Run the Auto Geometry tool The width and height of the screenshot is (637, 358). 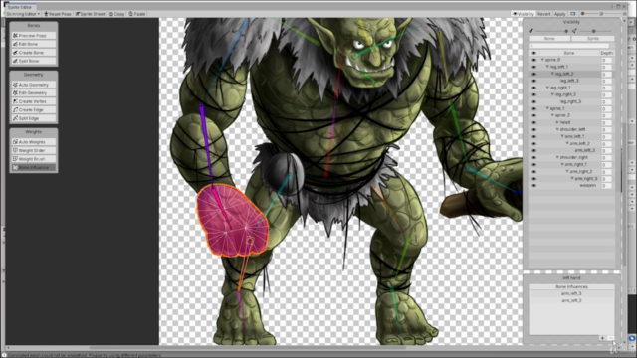coord(33,85)
